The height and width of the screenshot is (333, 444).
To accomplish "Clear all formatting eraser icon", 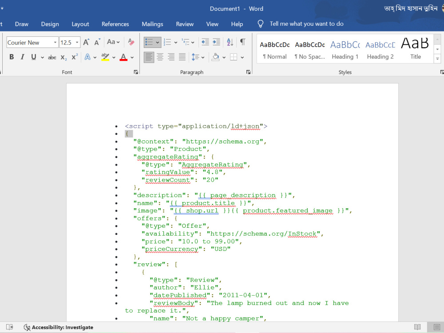I will (131, 42).
